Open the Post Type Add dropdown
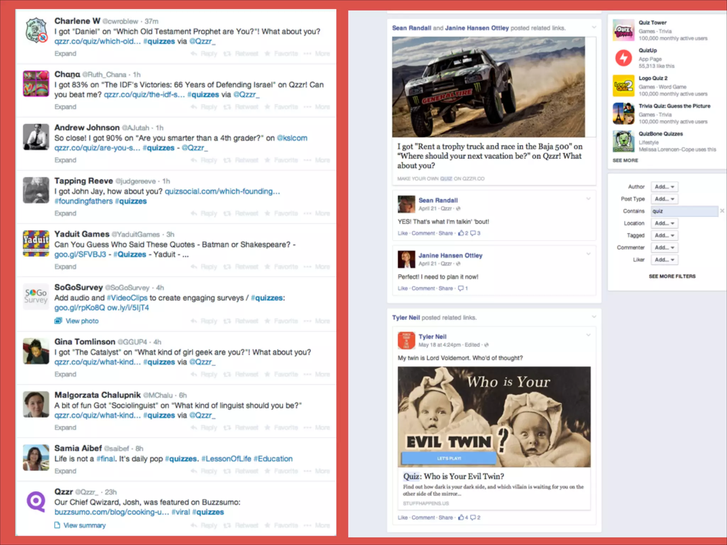727x545 pixels. [664, 199]
